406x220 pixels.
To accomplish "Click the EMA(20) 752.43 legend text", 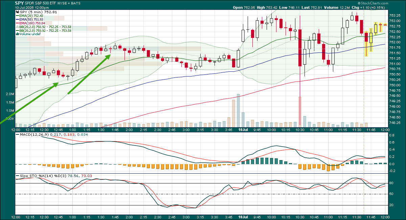I will click(31, 16).
